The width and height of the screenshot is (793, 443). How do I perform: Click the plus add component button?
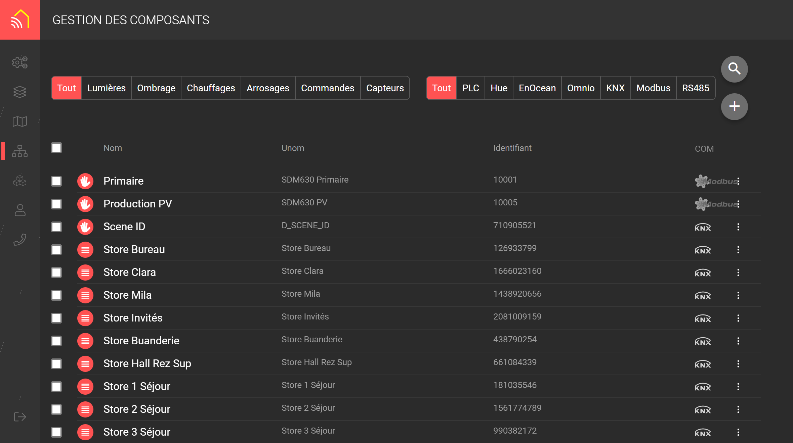734,106
